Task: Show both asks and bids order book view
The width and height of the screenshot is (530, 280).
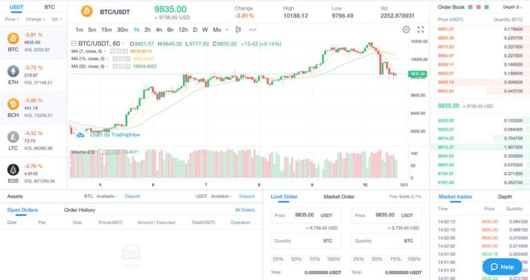Action: [x=470, y=7]
